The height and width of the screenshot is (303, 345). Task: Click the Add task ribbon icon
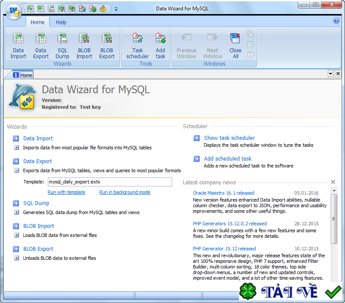[x=160, y=46]
